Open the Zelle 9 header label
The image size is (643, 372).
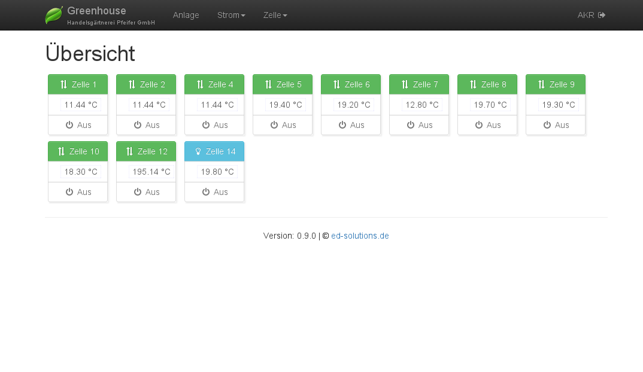562,84
